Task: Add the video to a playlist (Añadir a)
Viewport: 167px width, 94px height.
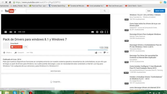Action: [x=7, y=52]
